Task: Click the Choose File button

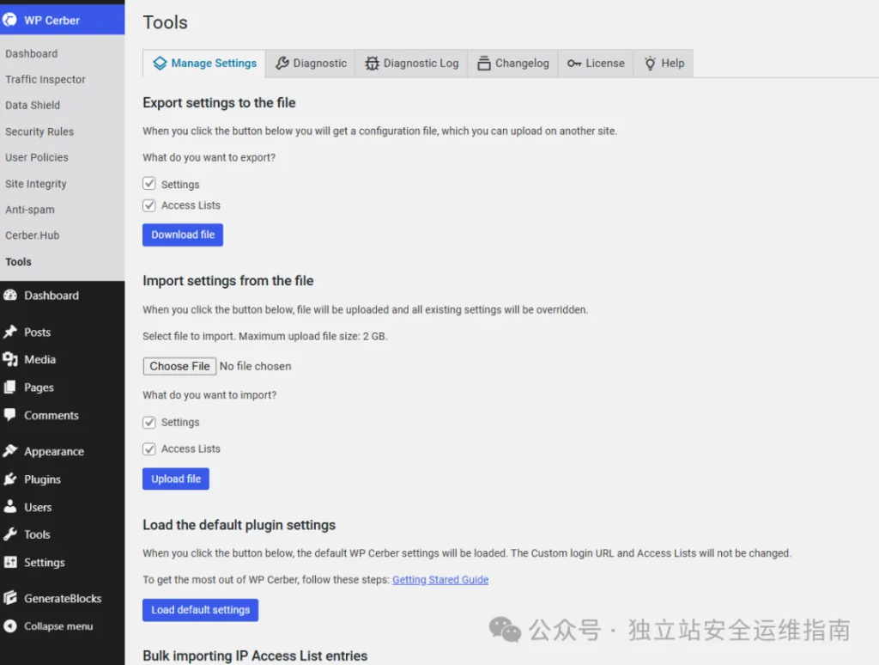Action: click(x=180, y=366)
